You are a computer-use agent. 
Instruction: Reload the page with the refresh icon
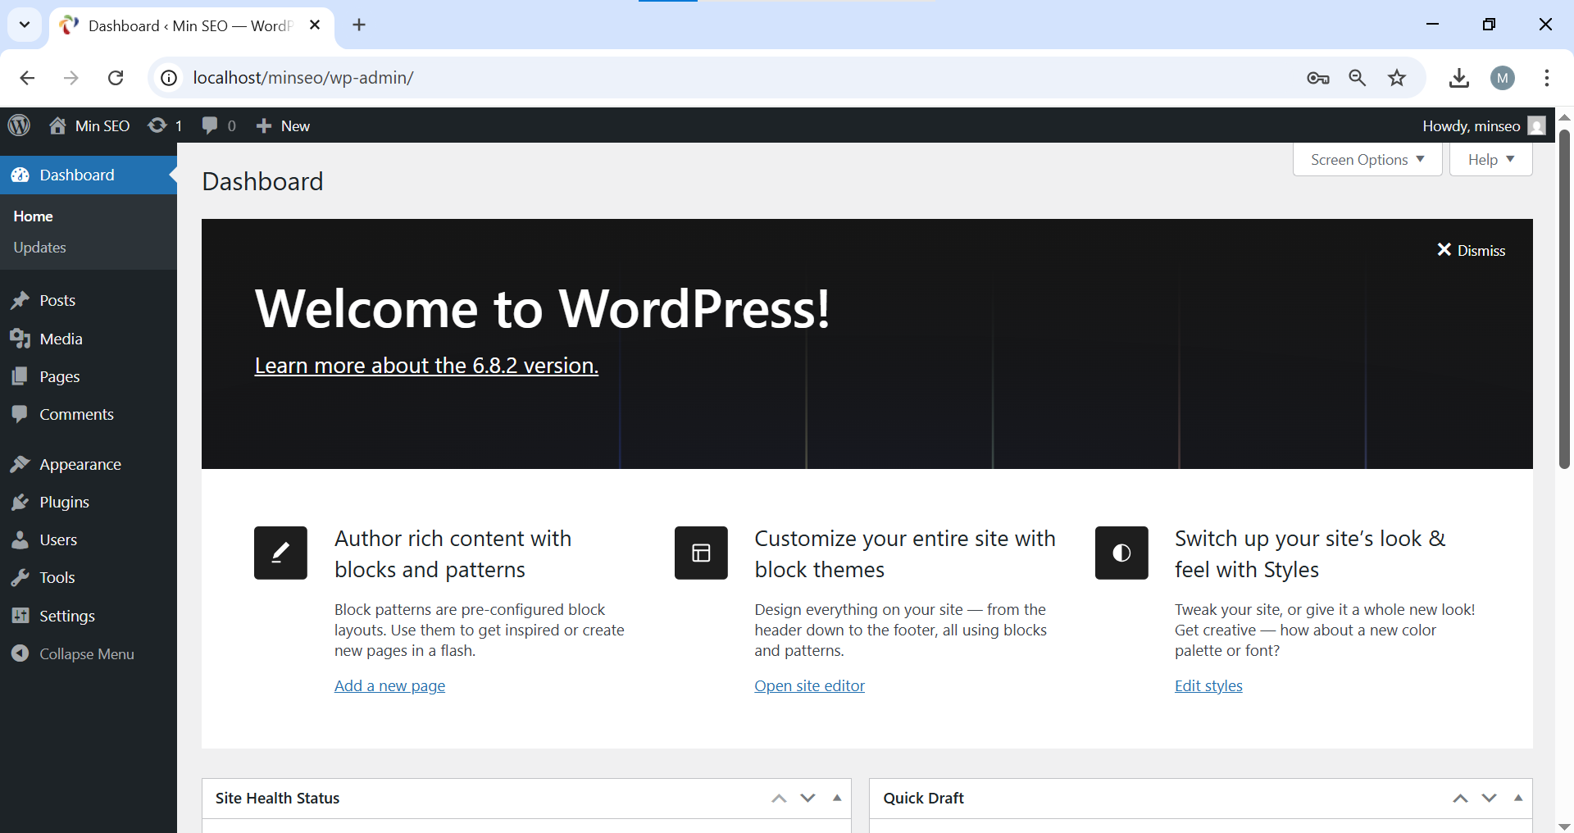[x=116, y=78]
